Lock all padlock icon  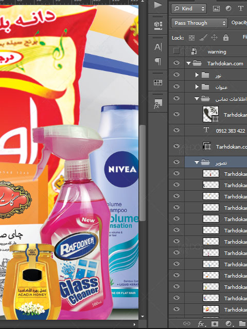click(226, 38)
